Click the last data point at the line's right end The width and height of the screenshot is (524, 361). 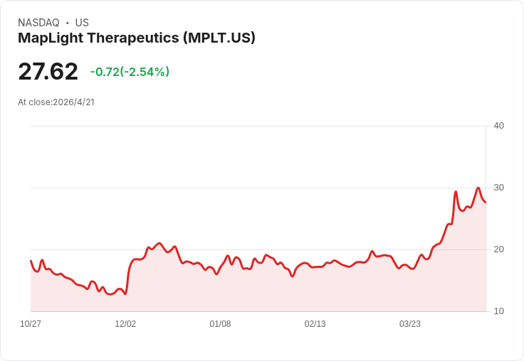[x=486, y=203]
